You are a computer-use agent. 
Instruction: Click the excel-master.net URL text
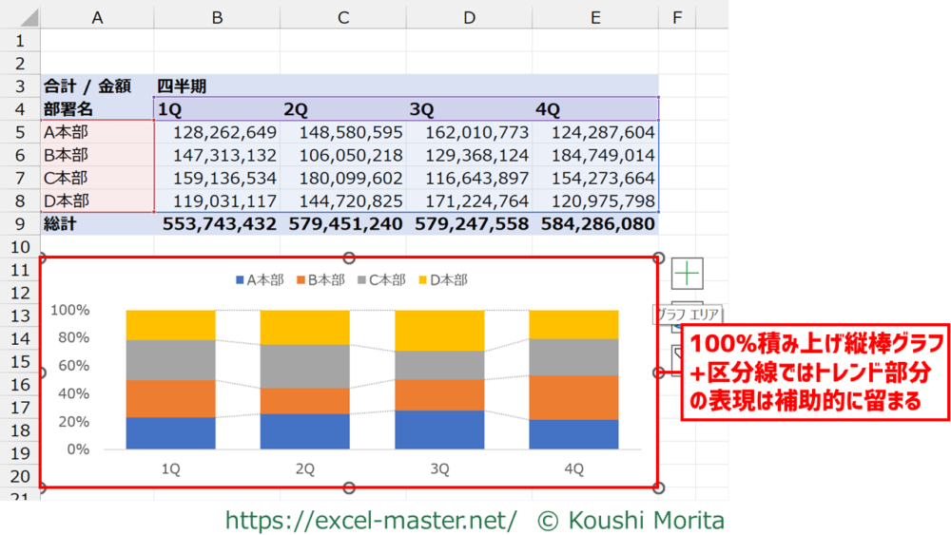click(371, 520)
